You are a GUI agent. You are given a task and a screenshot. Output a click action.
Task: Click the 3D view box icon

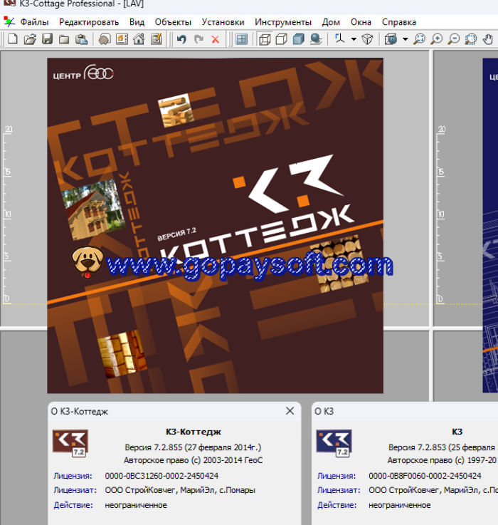click(391, 39)
